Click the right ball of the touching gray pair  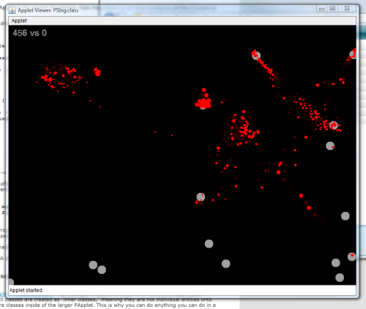coord(102,270)
